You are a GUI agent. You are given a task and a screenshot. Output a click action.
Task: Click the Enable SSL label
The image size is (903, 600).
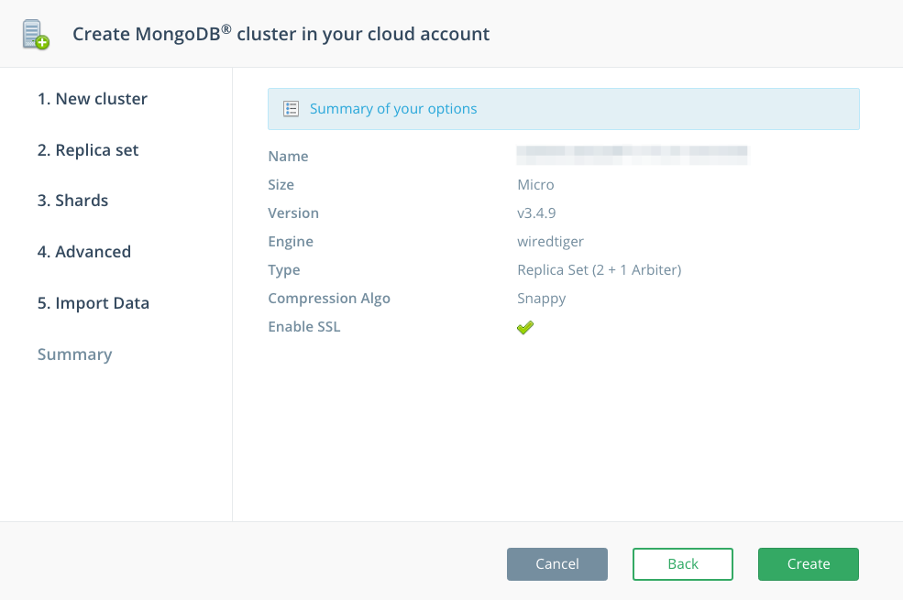[304, 327]
